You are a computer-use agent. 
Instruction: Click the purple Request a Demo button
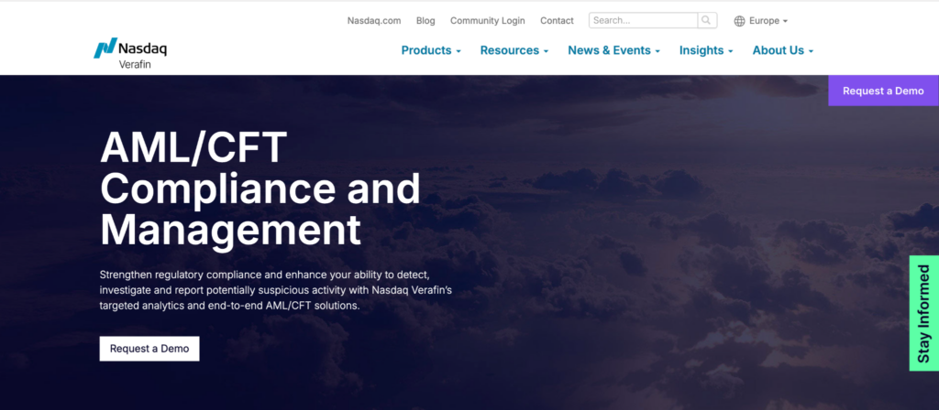click(883, 91)
